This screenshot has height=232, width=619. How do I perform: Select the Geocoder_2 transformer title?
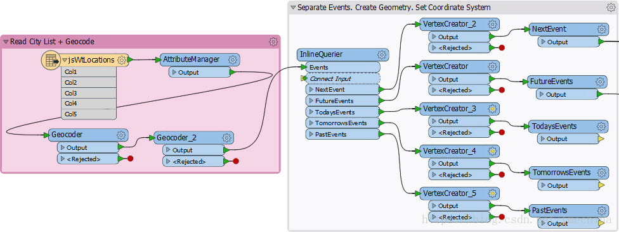pyautogui.click(x=176, y=138)
